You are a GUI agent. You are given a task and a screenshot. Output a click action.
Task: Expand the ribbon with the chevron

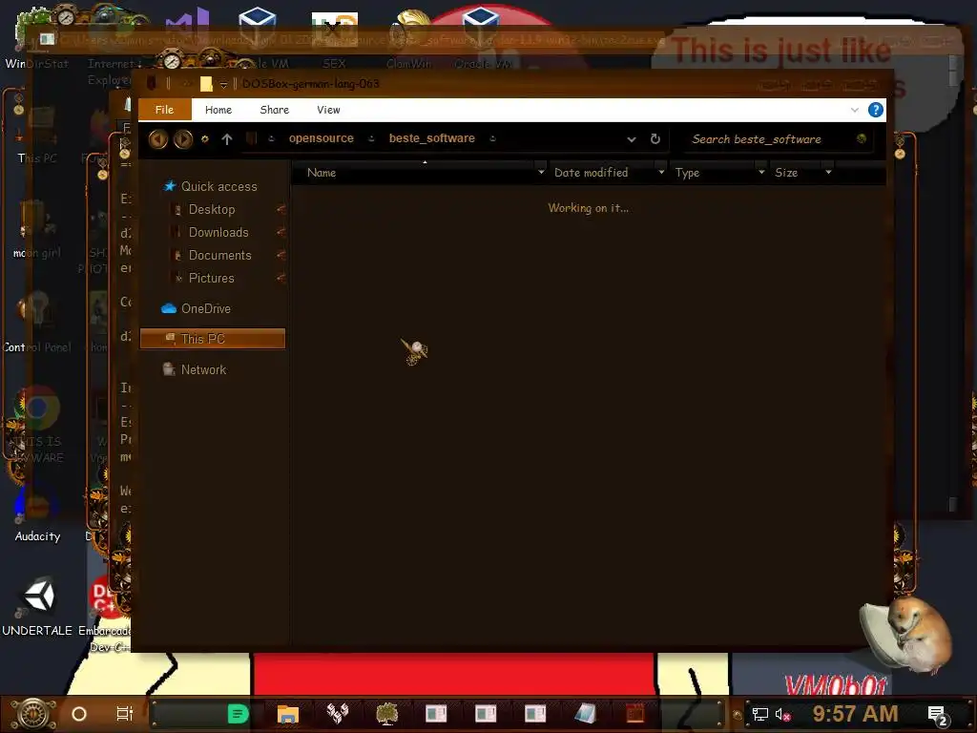(854, 110)
